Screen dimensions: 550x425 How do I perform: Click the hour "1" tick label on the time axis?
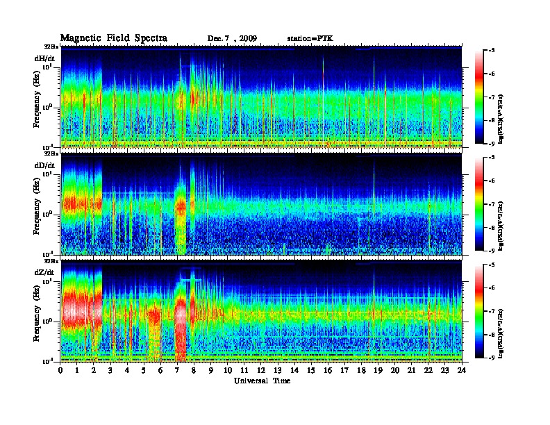[x=77, y=370]
